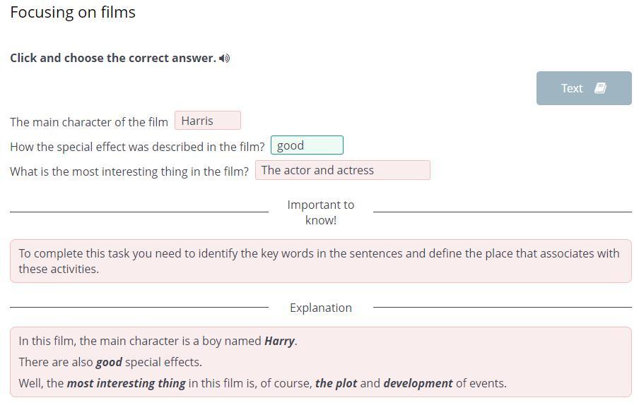Click the 'Explanation' section header
639x405 pixels.
(321, 308)
